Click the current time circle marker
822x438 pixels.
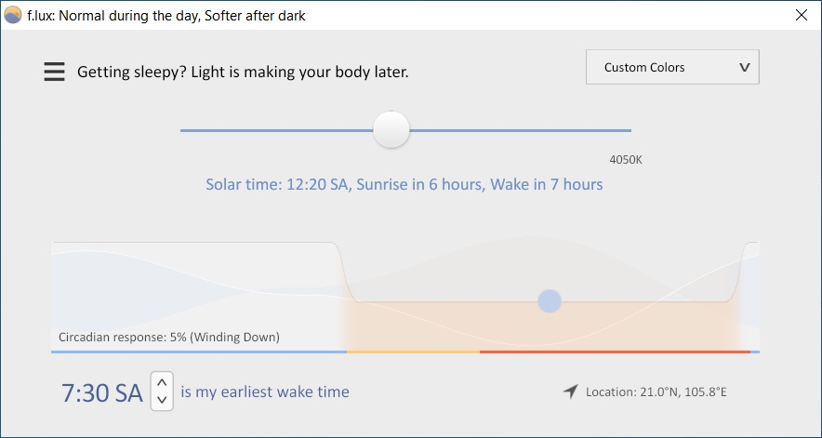pos(550,301)
